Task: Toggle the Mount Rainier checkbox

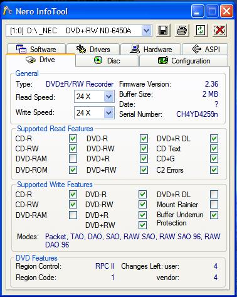Action: click(x=214, y=204)
